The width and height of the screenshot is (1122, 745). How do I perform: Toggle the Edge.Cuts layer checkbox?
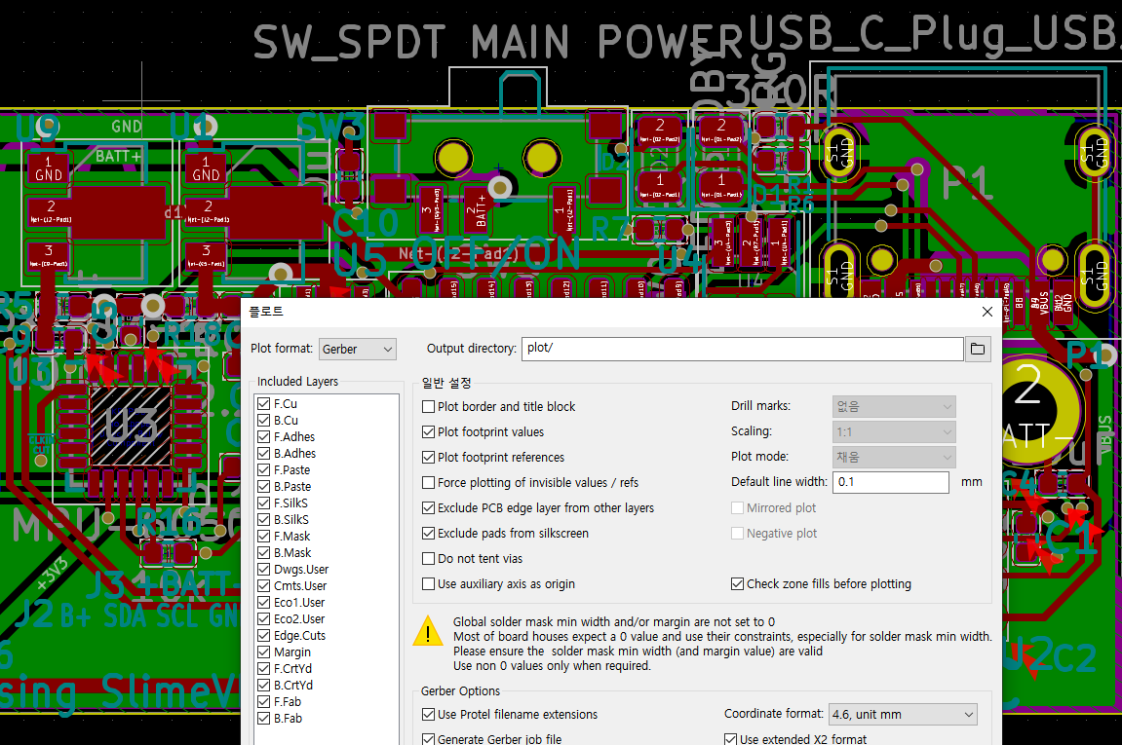tap(263, 636)
